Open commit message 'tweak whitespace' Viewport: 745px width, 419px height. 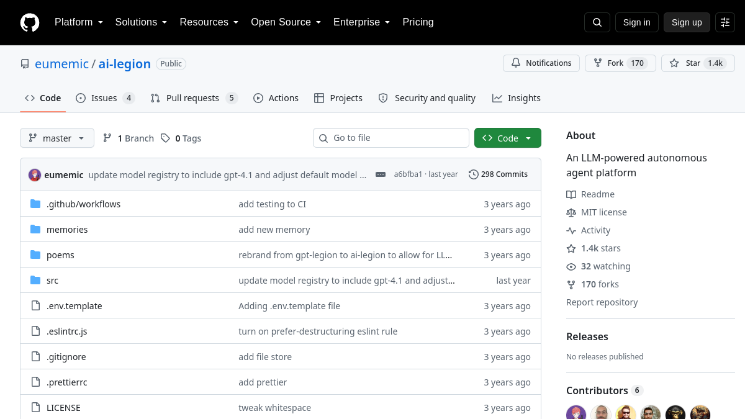(274, 408)
